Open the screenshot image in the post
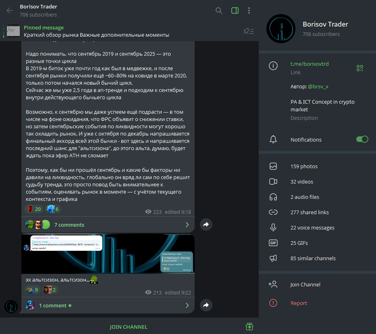 tap(108, 253)
